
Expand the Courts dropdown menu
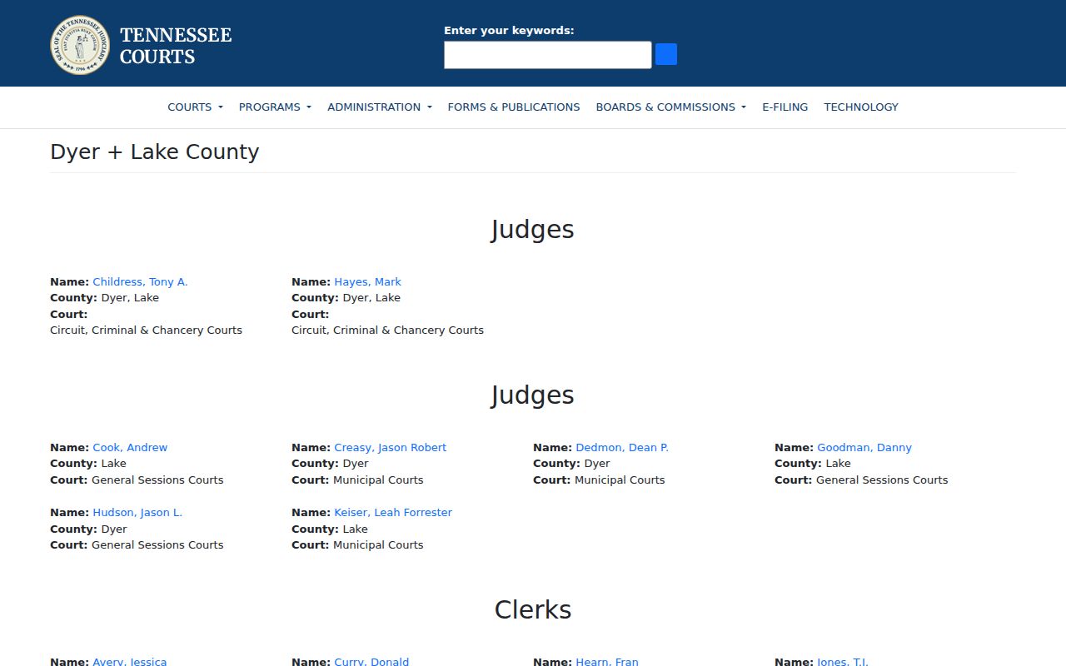pos(196,107)
